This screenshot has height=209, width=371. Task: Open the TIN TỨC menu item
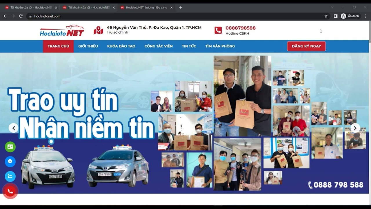189,46
